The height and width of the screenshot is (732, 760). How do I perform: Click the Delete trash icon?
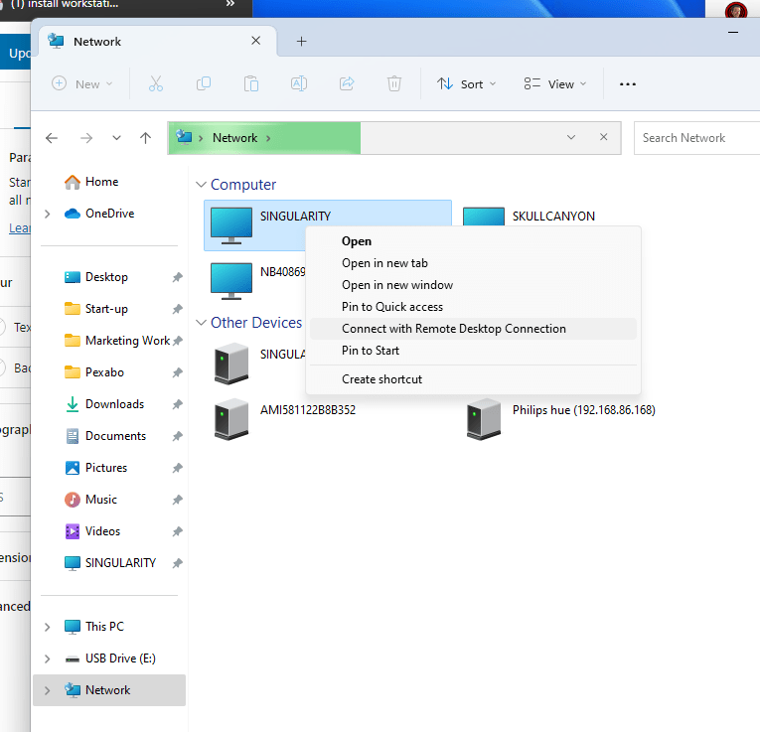pyautogui.click(x=394, y=83)
